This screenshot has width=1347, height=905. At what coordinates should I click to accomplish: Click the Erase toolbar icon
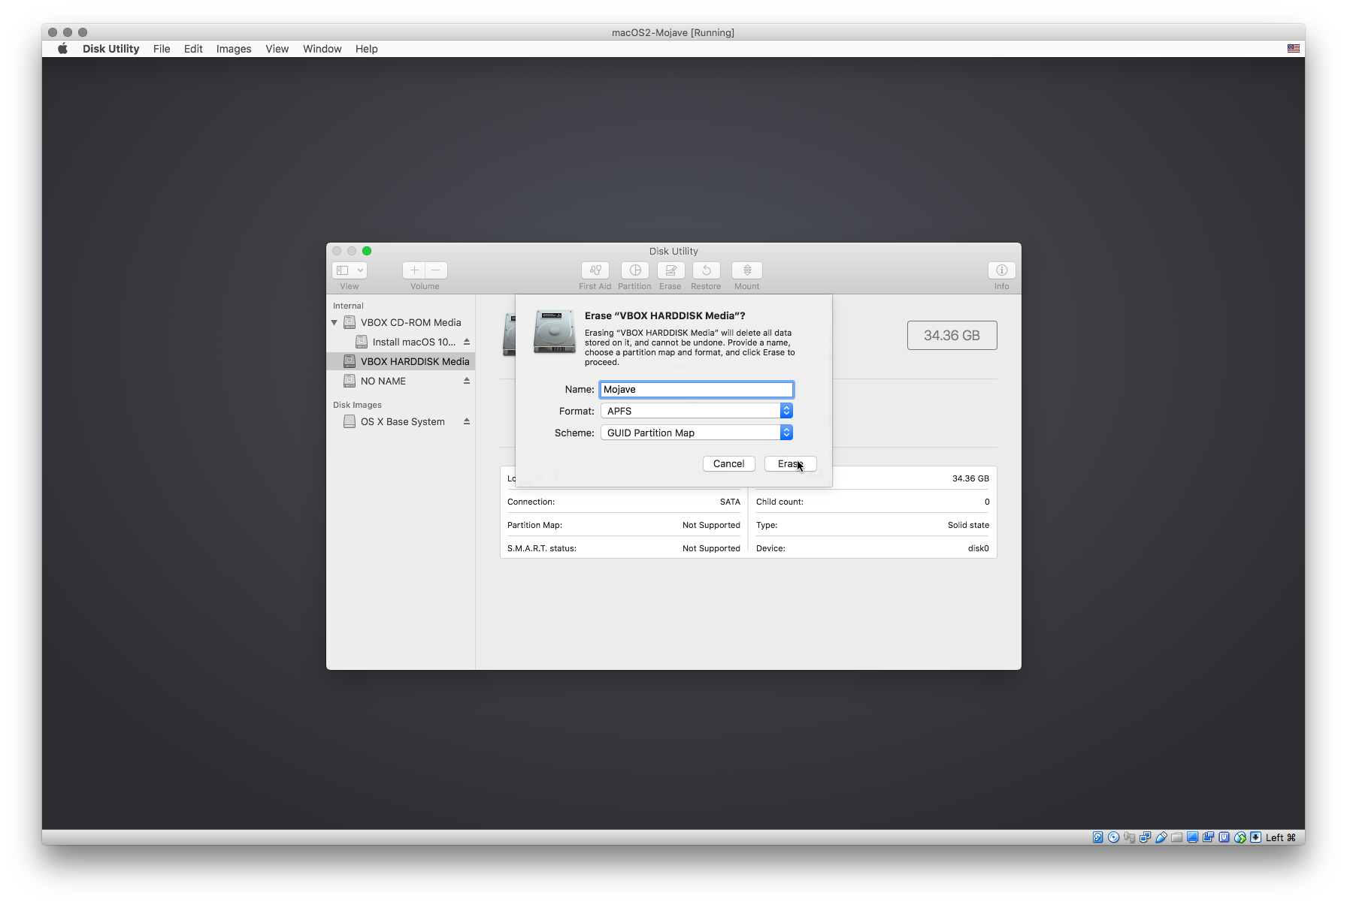670,270
